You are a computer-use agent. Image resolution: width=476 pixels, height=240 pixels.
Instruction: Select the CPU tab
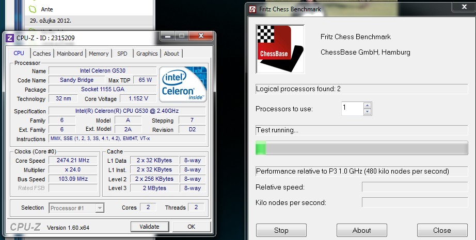click(x=19, y=53)
